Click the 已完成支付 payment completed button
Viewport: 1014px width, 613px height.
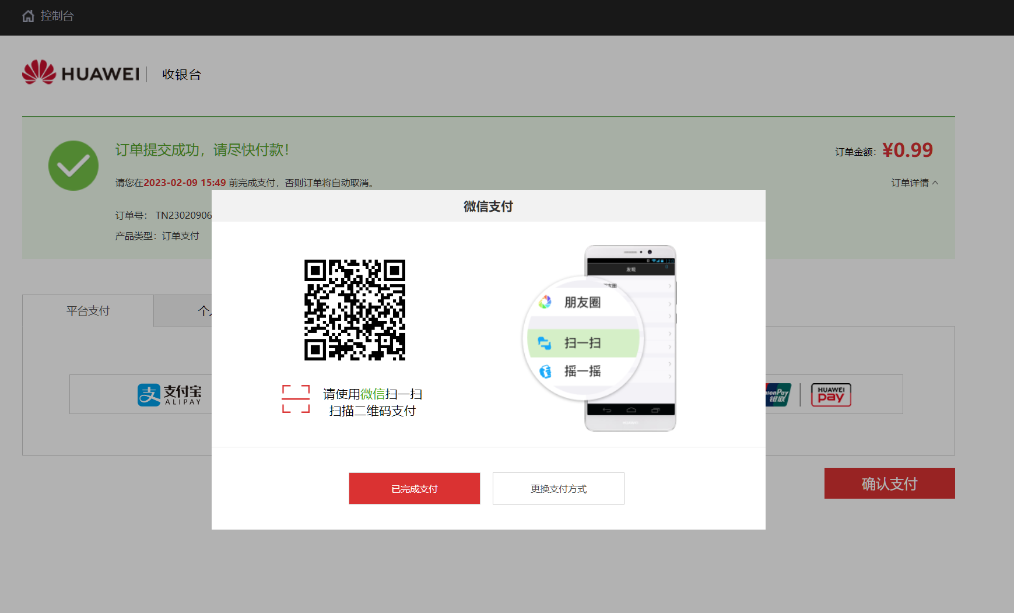click(x=415, y=489)
